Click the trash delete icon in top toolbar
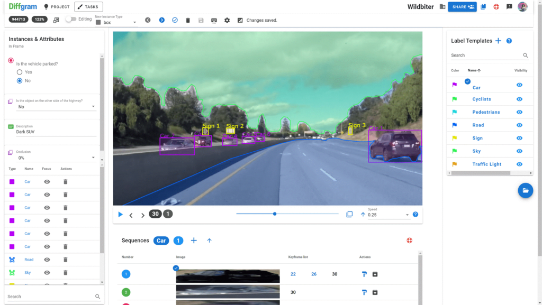The width and height of the screenshot is (542, 305). click(x=188, y=21)
